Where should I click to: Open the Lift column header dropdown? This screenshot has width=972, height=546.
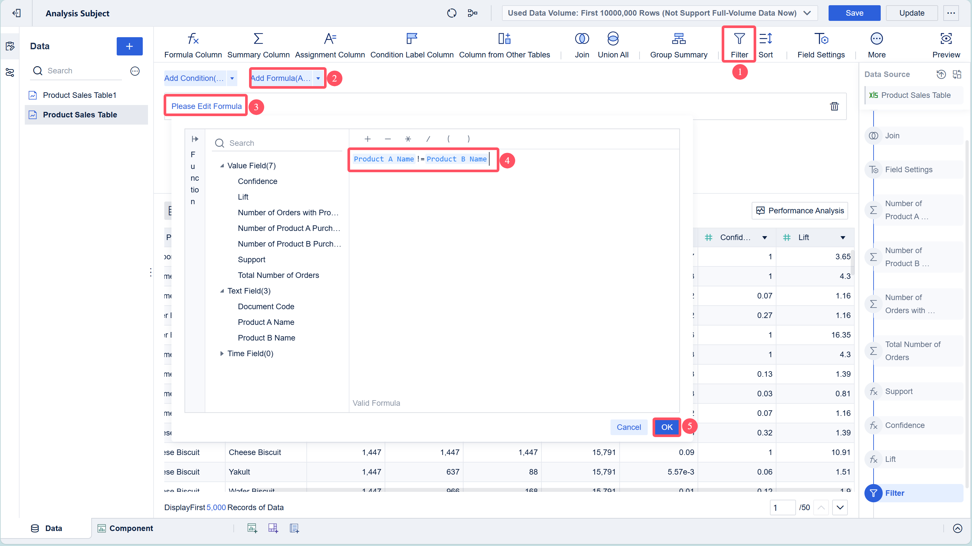(x=843, y=237)
